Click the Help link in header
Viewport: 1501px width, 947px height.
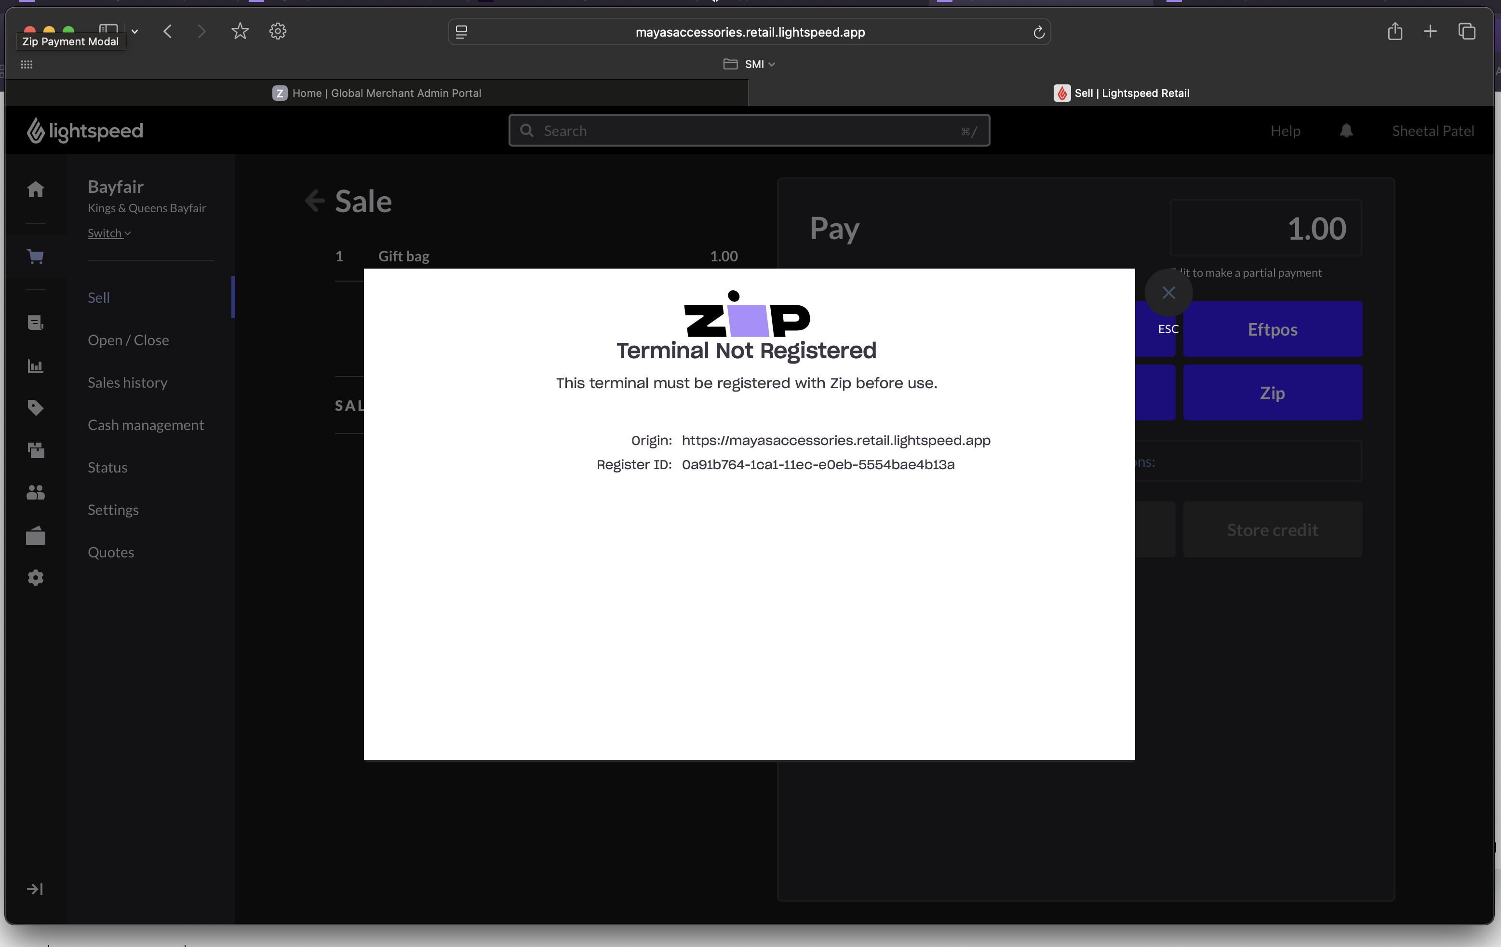tap(1285, 131)
